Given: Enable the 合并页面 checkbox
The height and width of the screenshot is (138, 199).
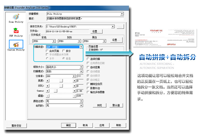Looking at the screenshot, I should [47, 51].
